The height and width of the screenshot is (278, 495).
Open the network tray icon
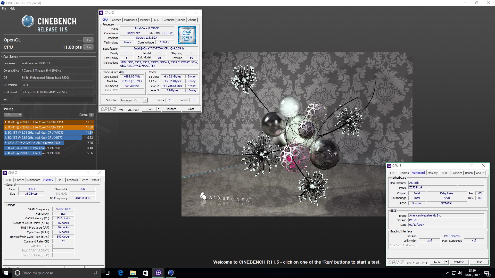pos(454,273)
